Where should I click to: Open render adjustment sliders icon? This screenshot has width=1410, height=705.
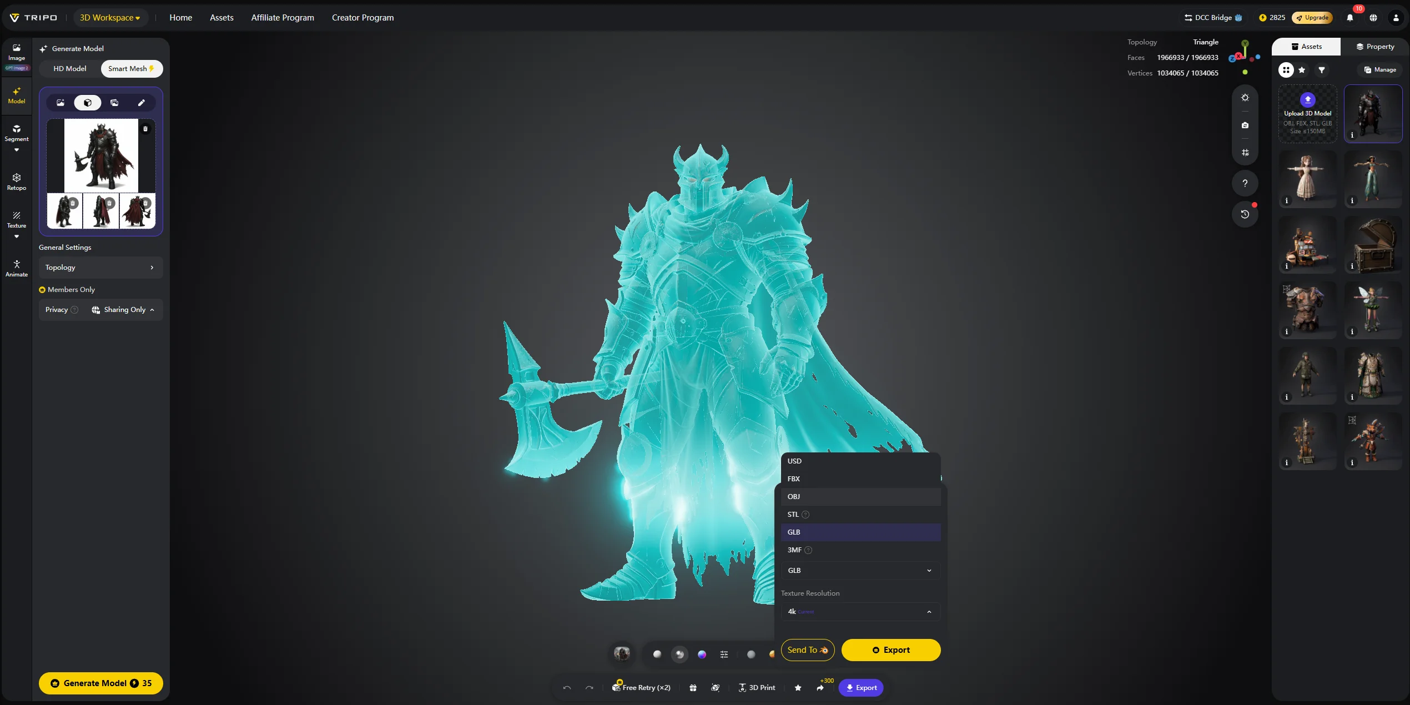pyautogui.click(x=724, y=654)
